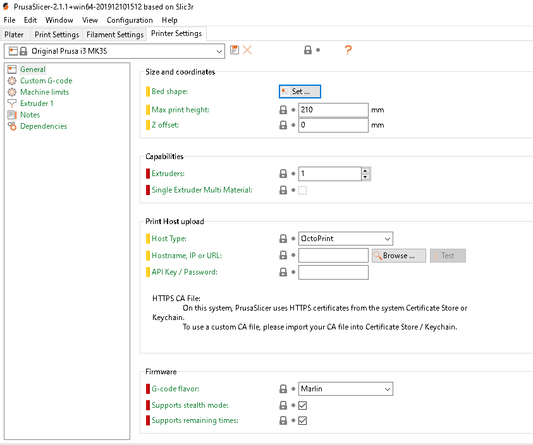Click the lock icon for Supports remaining times
The width and height of the screenshot is (533, 445).
click(283, 420)
